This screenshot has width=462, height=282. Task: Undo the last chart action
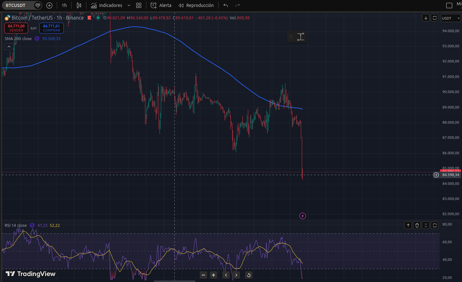coord(226,5)
